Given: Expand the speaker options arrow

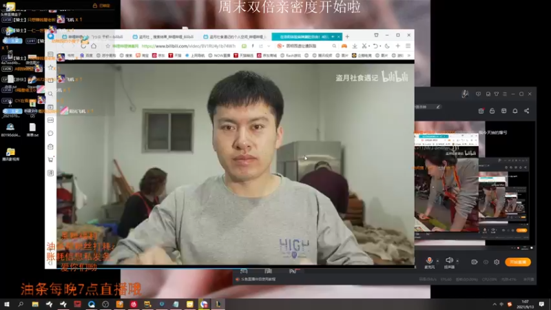Looking at the screenshot, I should [x=457, y=261].
